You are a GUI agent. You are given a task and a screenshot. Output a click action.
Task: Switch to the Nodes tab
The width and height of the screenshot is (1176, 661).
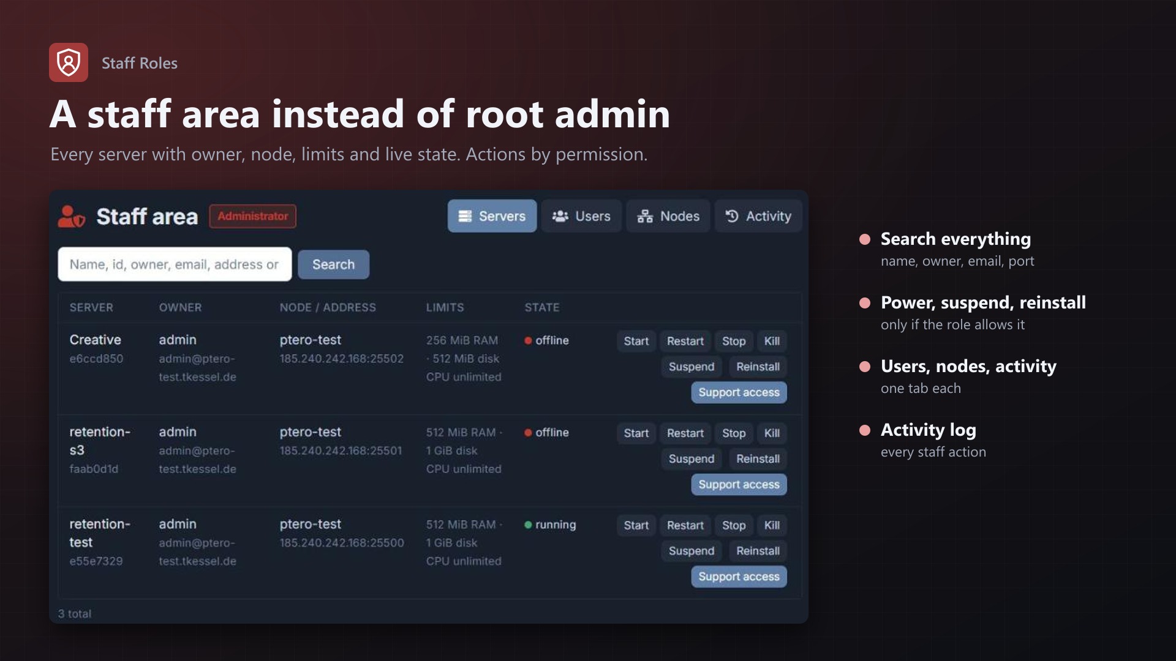tap(668, 216)
